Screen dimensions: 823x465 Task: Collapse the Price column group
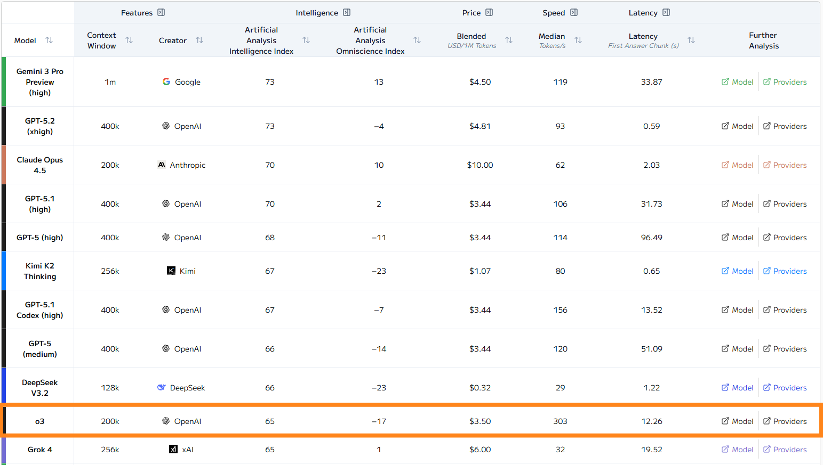489,13
